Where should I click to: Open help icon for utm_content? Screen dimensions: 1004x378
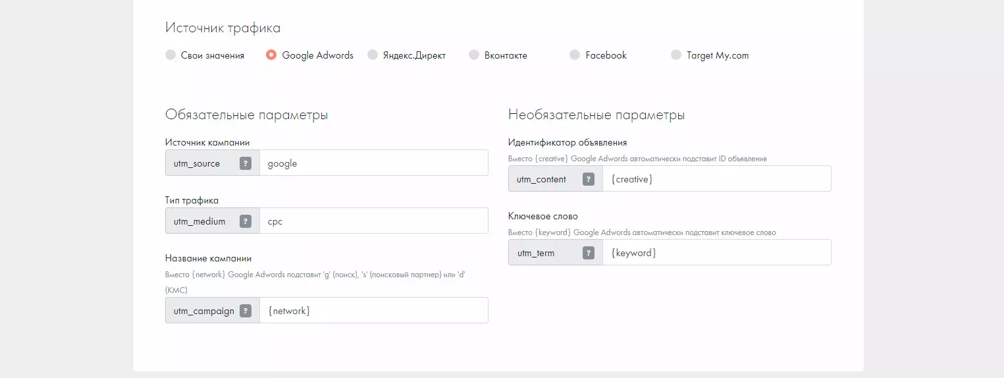point(589,179)
